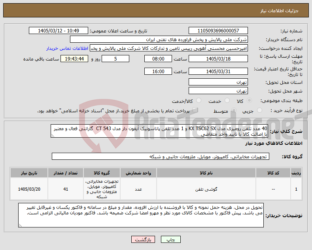Viewport: 312px width, 250px height.
Task: Select the جزیی purchase type radio
Action: [x=259, y=110]
